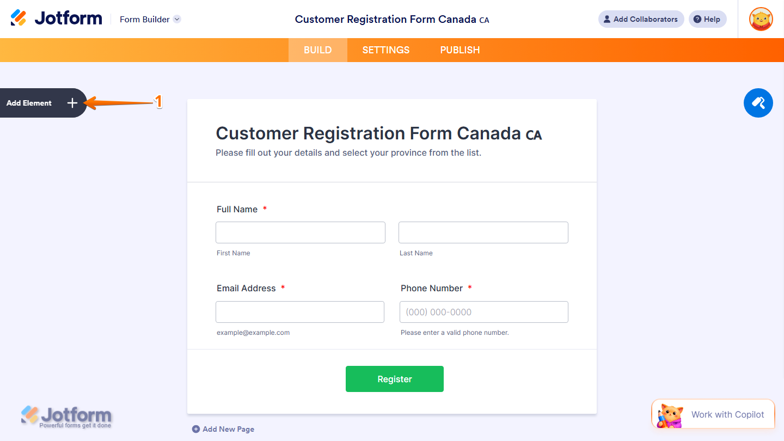This screenshot has width=784, height=441.
Task: Click the Phone Number required asterisk
Action: coord(469,287)
